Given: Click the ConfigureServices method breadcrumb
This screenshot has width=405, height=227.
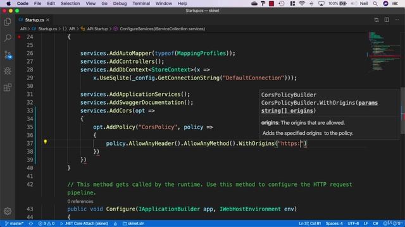Looking at the screenshot, I should pyautogui.click(x=159, y=29).
